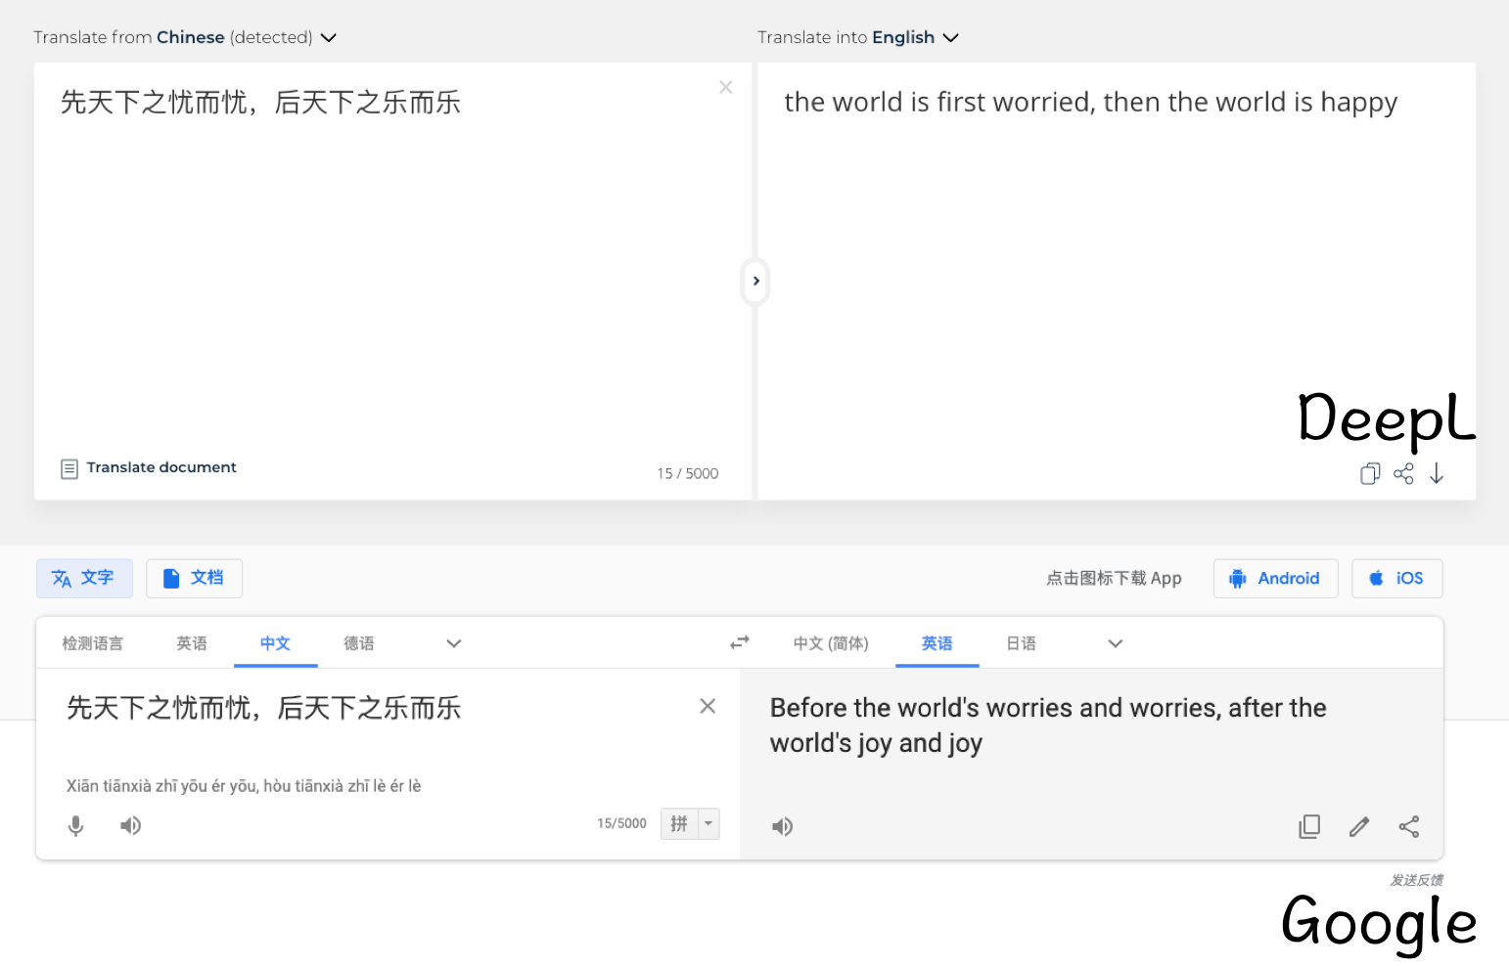This screenshot has height=966, width=1509.
Task: Listen to the Chinese source text audio
Action: [x=130, y=826]
